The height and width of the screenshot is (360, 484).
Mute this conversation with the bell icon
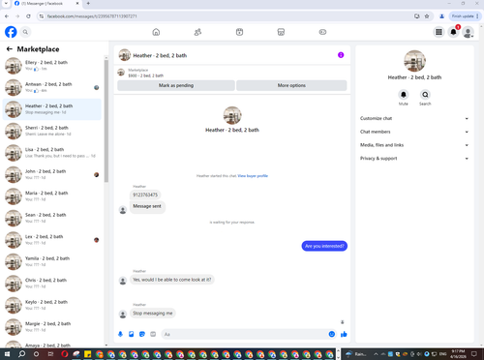pyautogui.click(x=404, y=95)
